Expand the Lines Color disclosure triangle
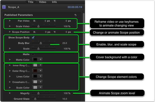Viewport: 155px width, 102px height. (10, 76)
